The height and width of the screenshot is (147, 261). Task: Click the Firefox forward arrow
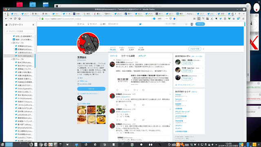point(11,19)
